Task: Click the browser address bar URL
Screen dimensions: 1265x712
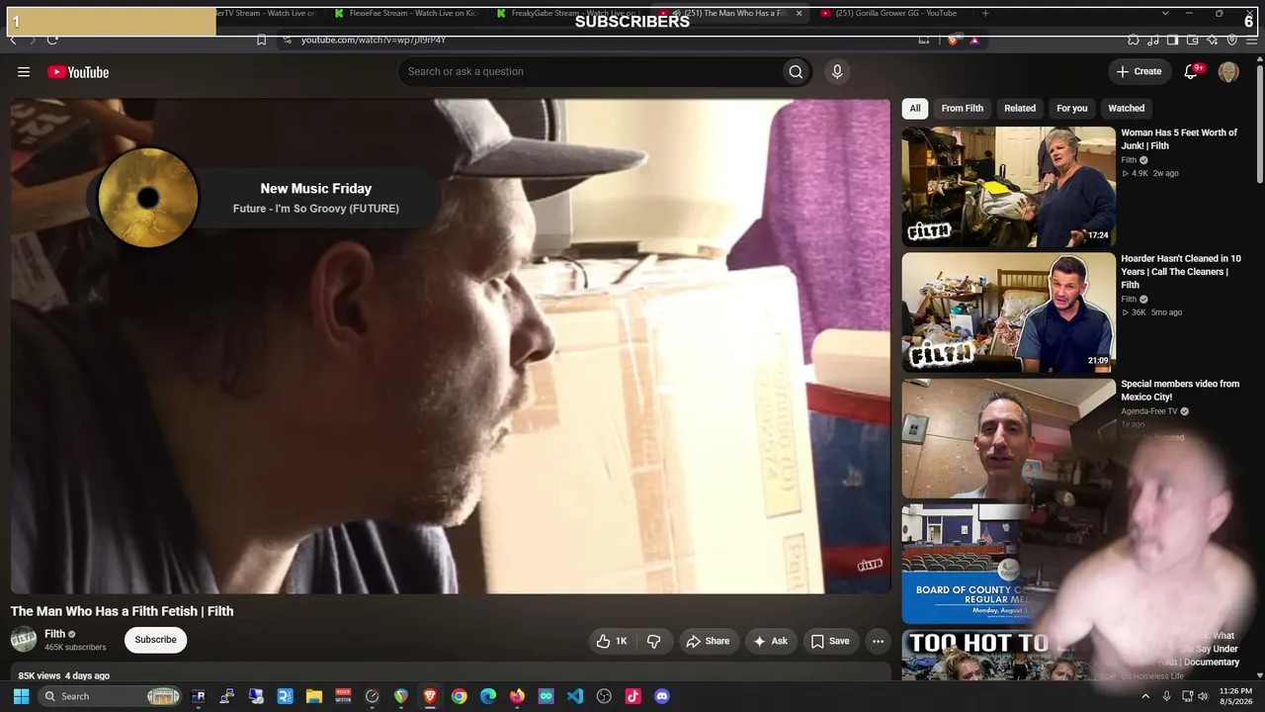Action: click(374, 40)
